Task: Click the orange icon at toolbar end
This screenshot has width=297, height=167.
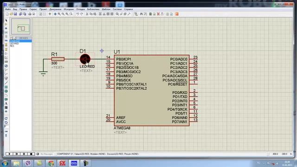Action: [x=177, y=14]
